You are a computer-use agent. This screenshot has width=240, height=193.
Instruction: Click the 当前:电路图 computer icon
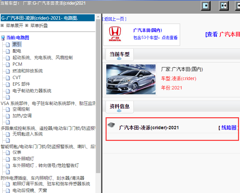coord(3,38)
